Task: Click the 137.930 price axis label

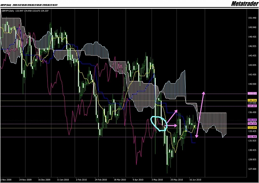Action: 252,103
